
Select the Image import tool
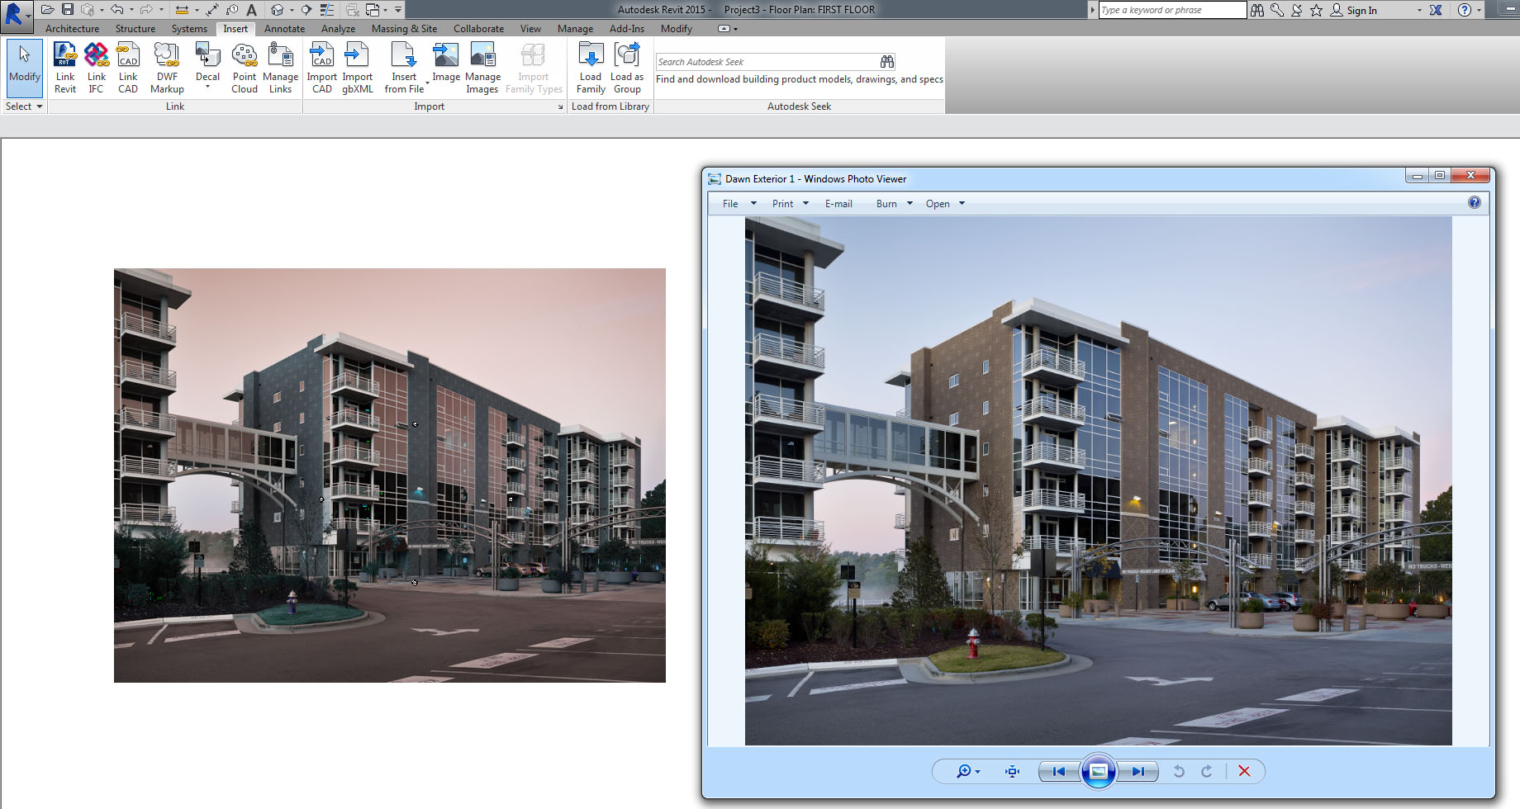tap(446, 64)
